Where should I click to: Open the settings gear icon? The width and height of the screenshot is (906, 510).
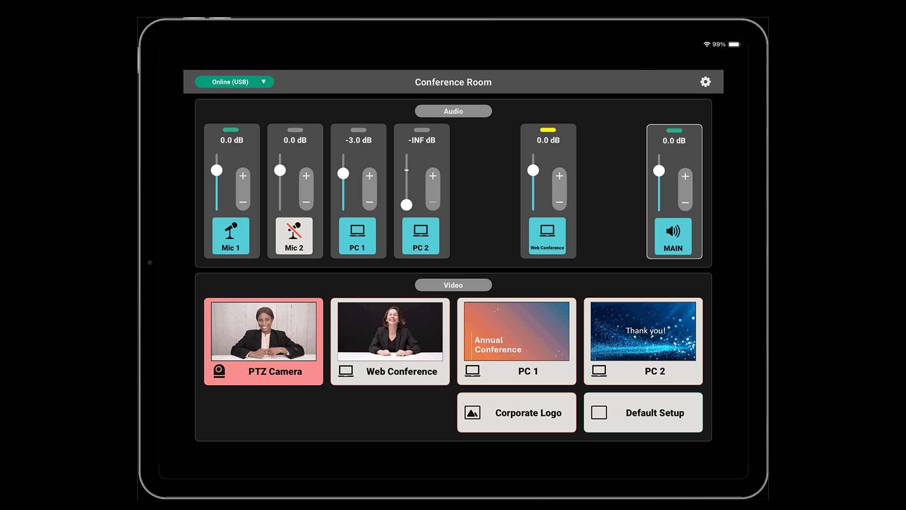pyautogui.click(x=705, y=82)
